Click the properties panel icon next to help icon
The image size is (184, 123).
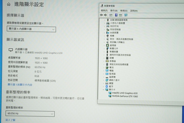click(120, 15)
